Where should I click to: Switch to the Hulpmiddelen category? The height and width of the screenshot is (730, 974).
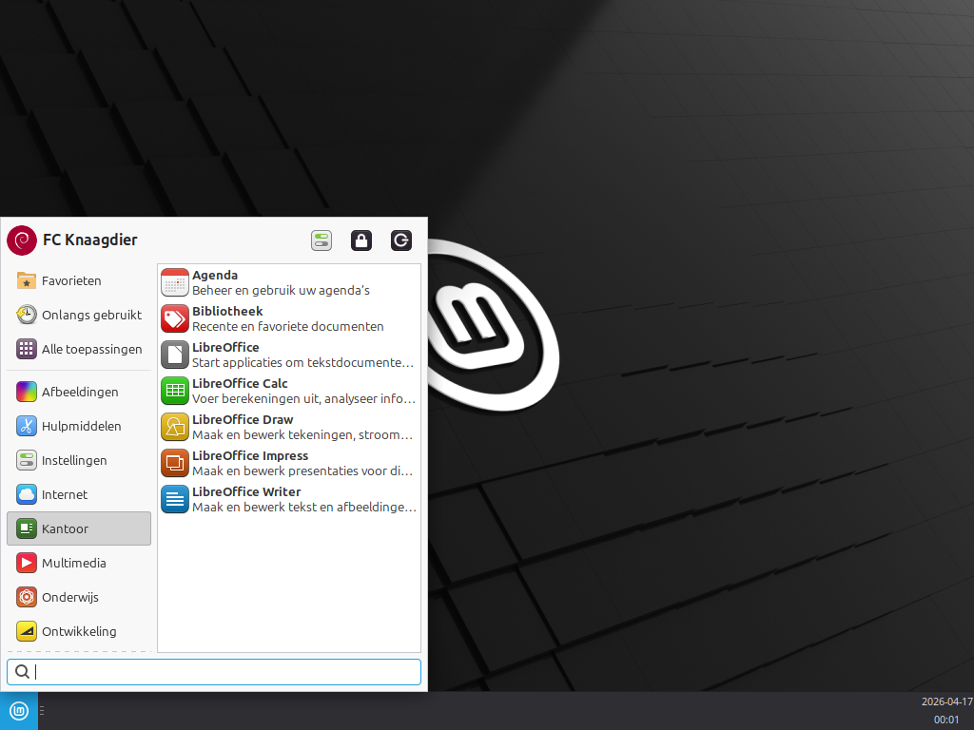point(82,426)
